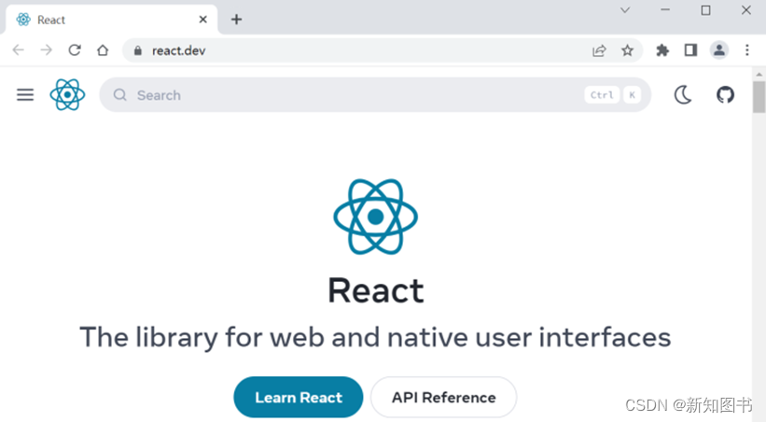The width and height of the screenshot is (766, 422).
Task: Open the API Reference link
Action: [443, 397]
